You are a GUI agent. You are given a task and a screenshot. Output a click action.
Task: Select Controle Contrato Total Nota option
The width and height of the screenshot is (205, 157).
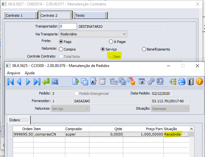pyautogui.click(x=61, y=57)
